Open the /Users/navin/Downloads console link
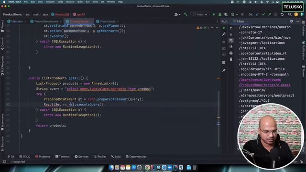Viewport: 306px width, 172px height. tap(260, 80)
